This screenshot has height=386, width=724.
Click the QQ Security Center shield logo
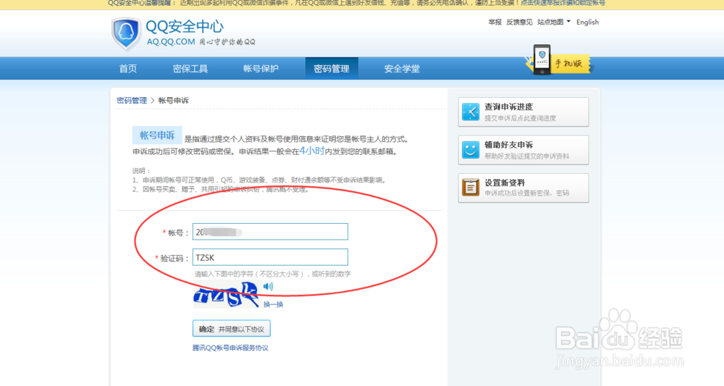click(x=125, y=33)
